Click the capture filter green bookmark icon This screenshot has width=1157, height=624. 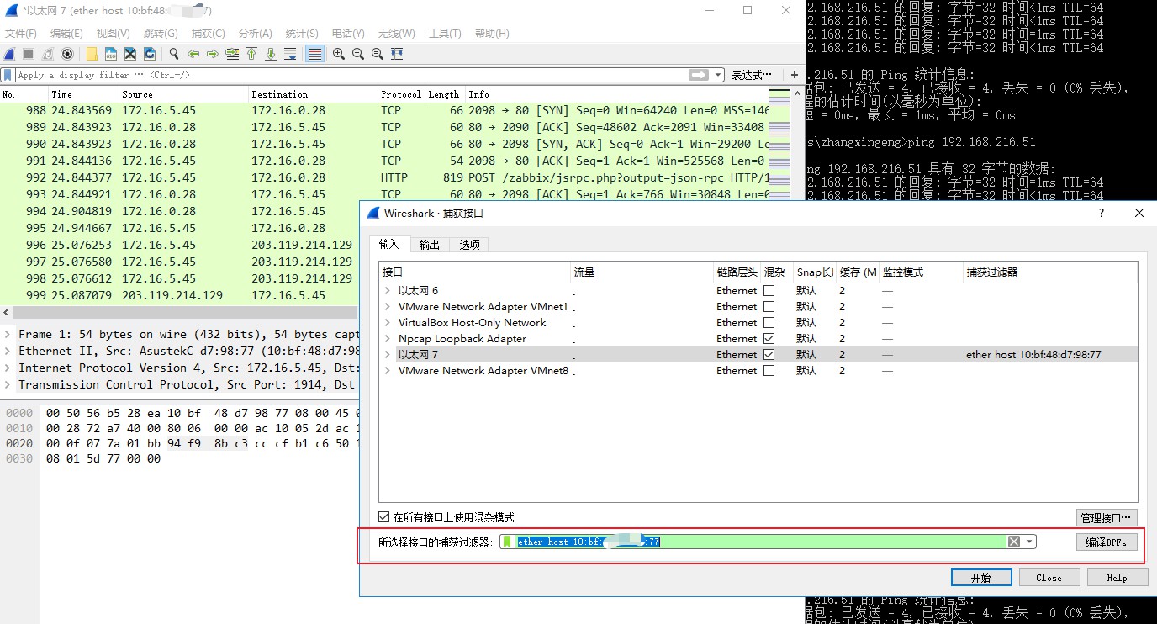507,542
